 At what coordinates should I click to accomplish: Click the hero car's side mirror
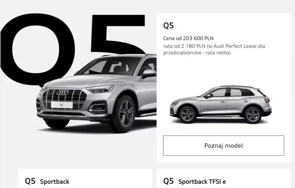coord(149,73)
